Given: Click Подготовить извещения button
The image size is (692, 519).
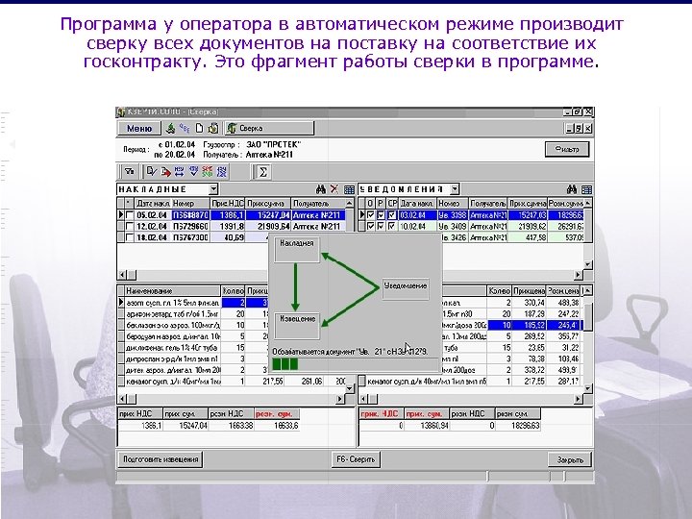Looking at the screenshot, I should pos(161,459).
